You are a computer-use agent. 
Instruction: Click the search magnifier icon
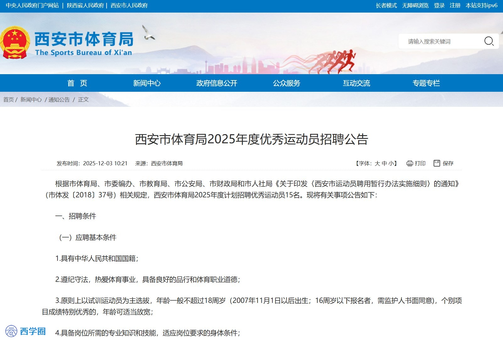tap(489, 41)
